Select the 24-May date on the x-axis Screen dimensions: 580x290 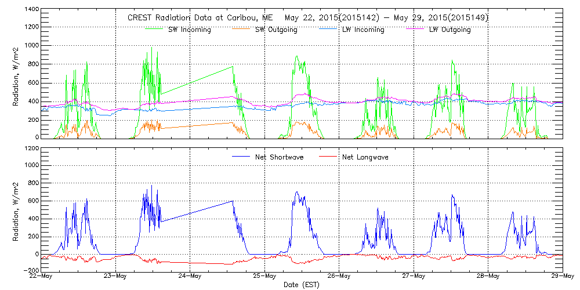coord(190,276)
